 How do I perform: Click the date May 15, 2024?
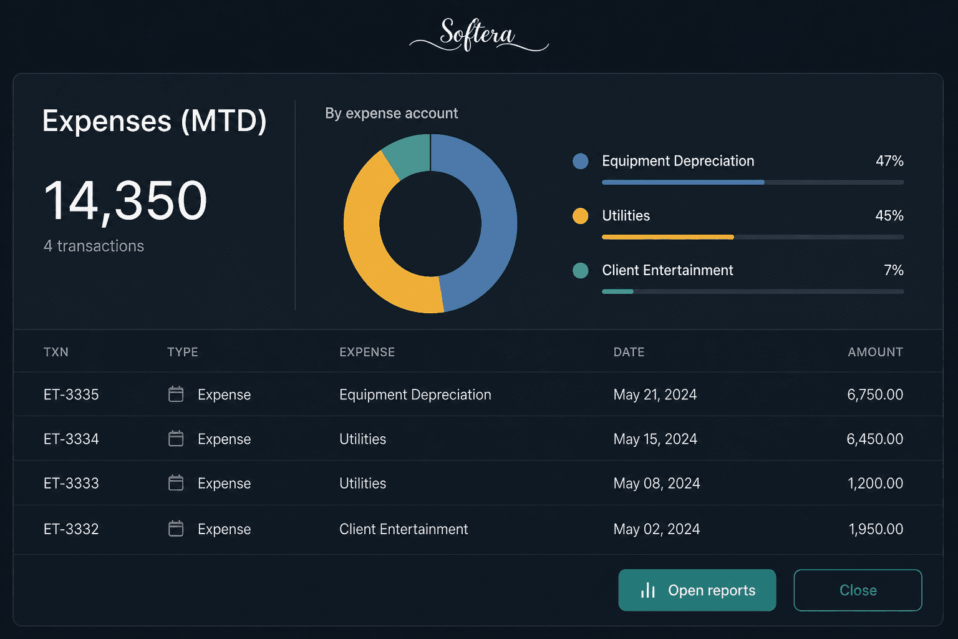pyautogui.click(x=655, y=439)
